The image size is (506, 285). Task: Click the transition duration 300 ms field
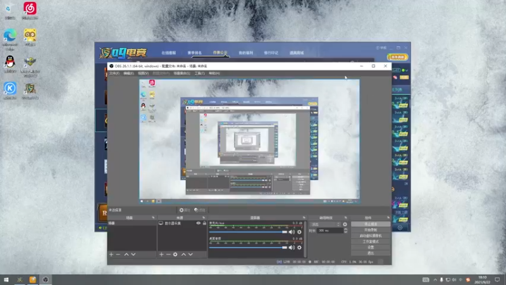tap(330, 231)
